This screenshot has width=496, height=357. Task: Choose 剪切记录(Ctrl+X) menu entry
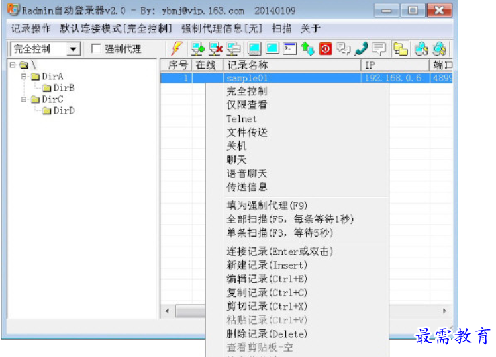[297, 307]
